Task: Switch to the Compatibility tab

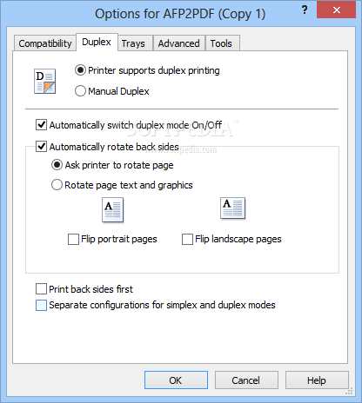Action: [45, 43]
